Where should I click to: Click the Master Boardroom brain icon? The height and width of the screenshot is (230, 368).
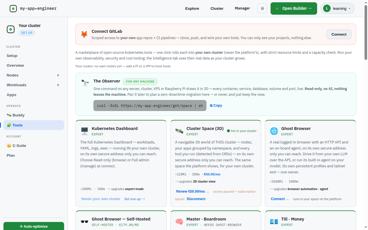(179, 222)
